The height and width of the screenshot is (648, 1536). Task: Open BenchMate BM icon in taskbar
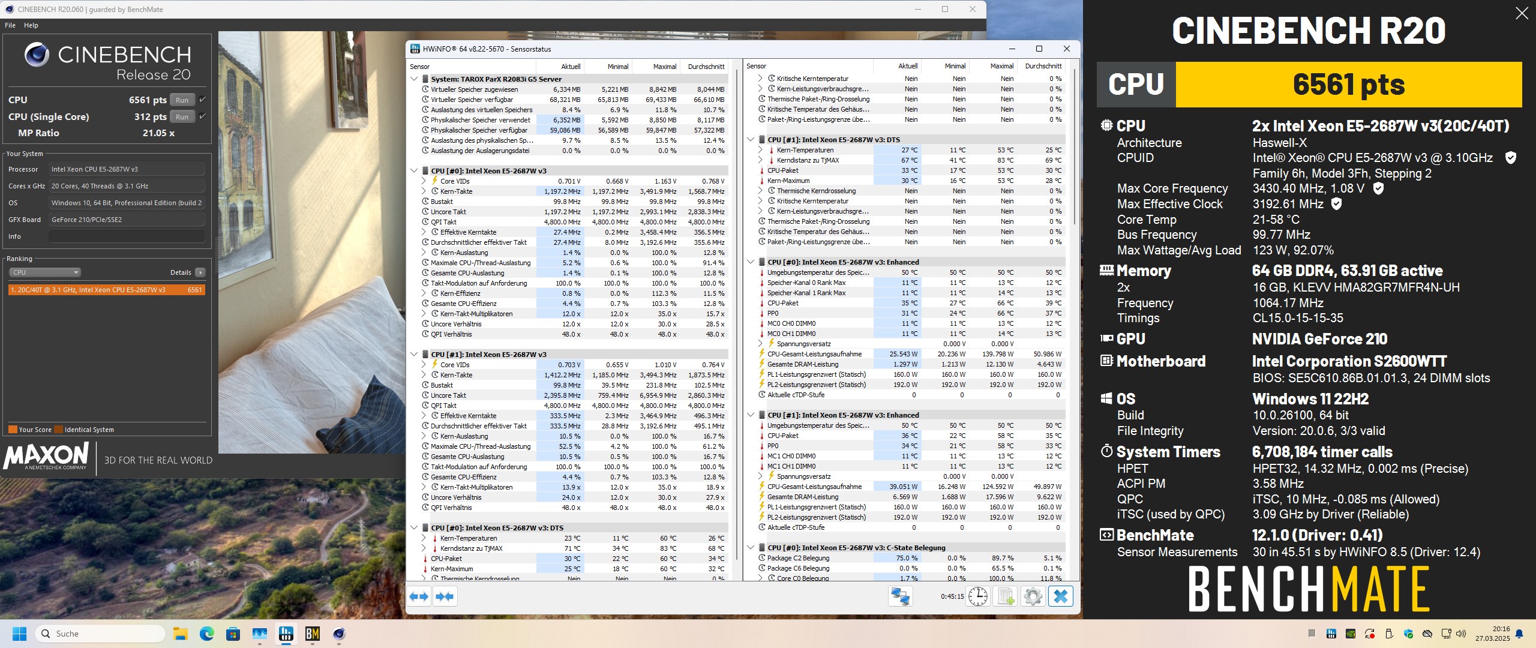(x=313, y=634)
